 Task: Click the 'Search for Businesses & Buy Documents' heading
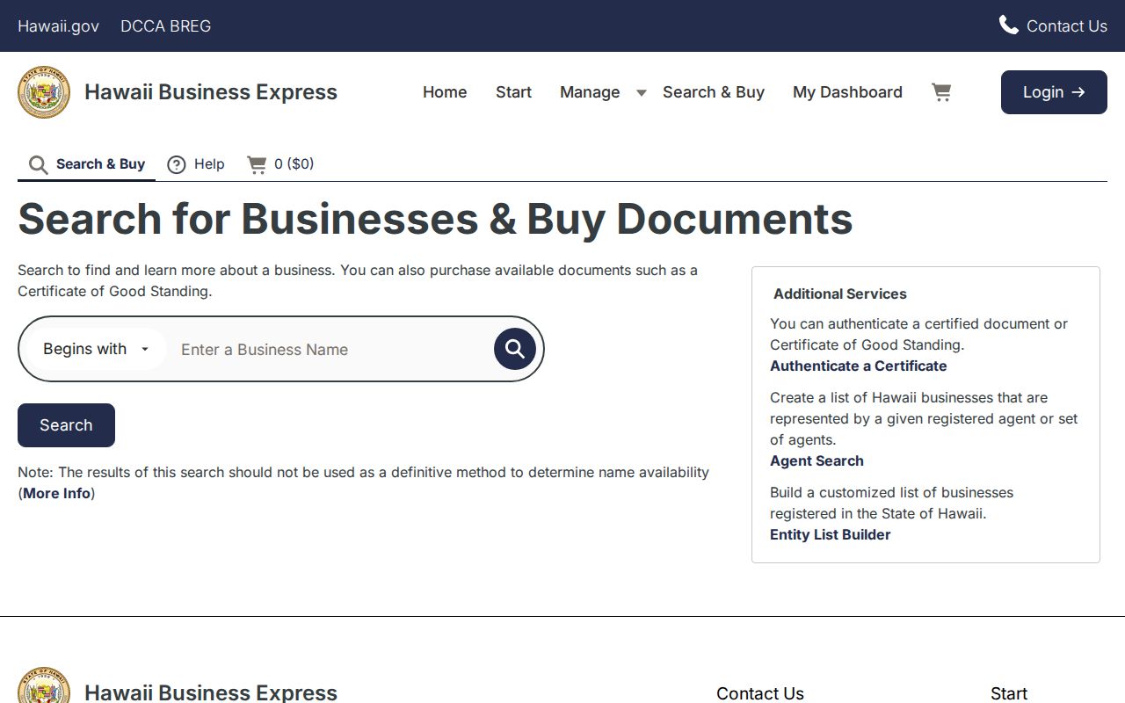[435, 219]
